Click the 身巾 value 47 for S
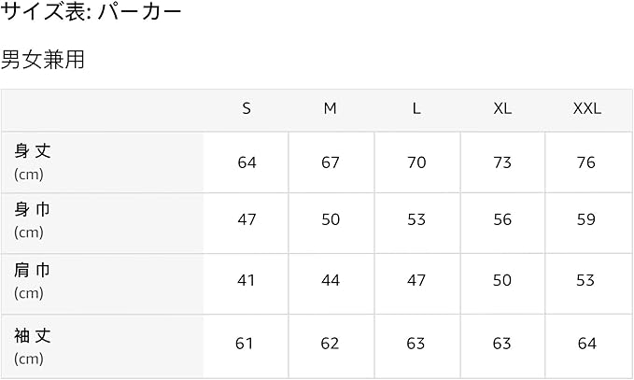This screenshot has height=380, width=634. [247, 219]
